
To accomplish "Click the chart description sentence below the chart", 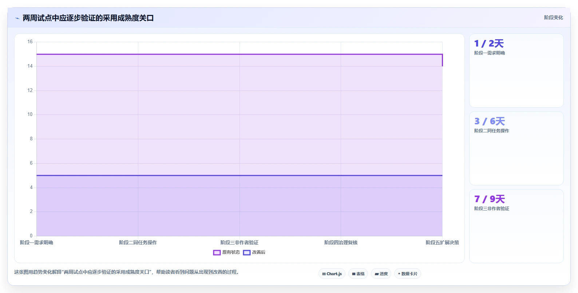I will [127, 272].
